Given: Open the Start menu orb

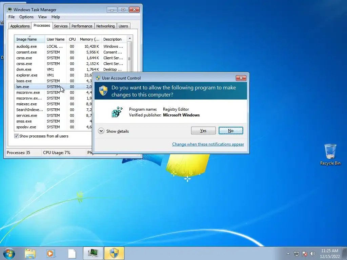Looking at the screenshot, I should point(9,253).
